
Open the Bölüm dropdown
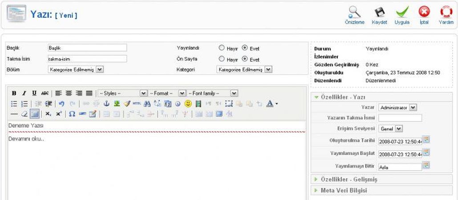tap(76, 69)
